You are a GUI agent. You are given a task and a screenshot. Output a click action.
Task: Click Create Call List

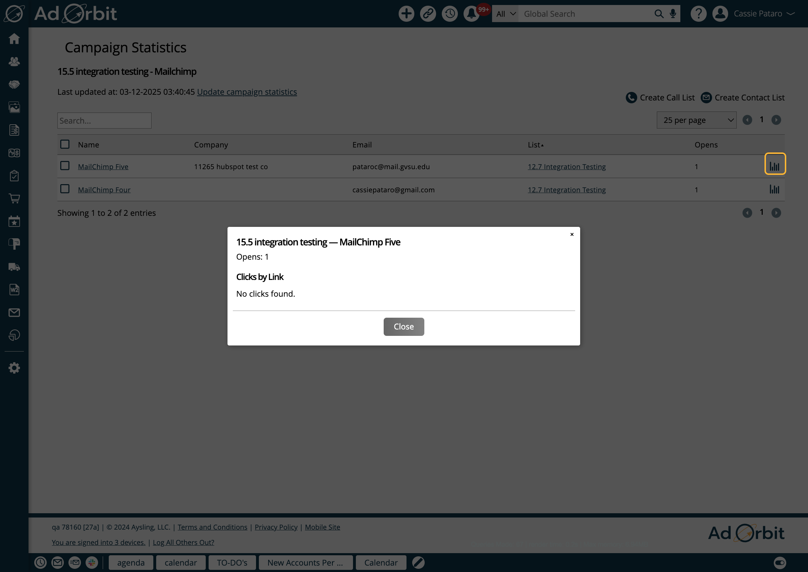click(660, 98)
